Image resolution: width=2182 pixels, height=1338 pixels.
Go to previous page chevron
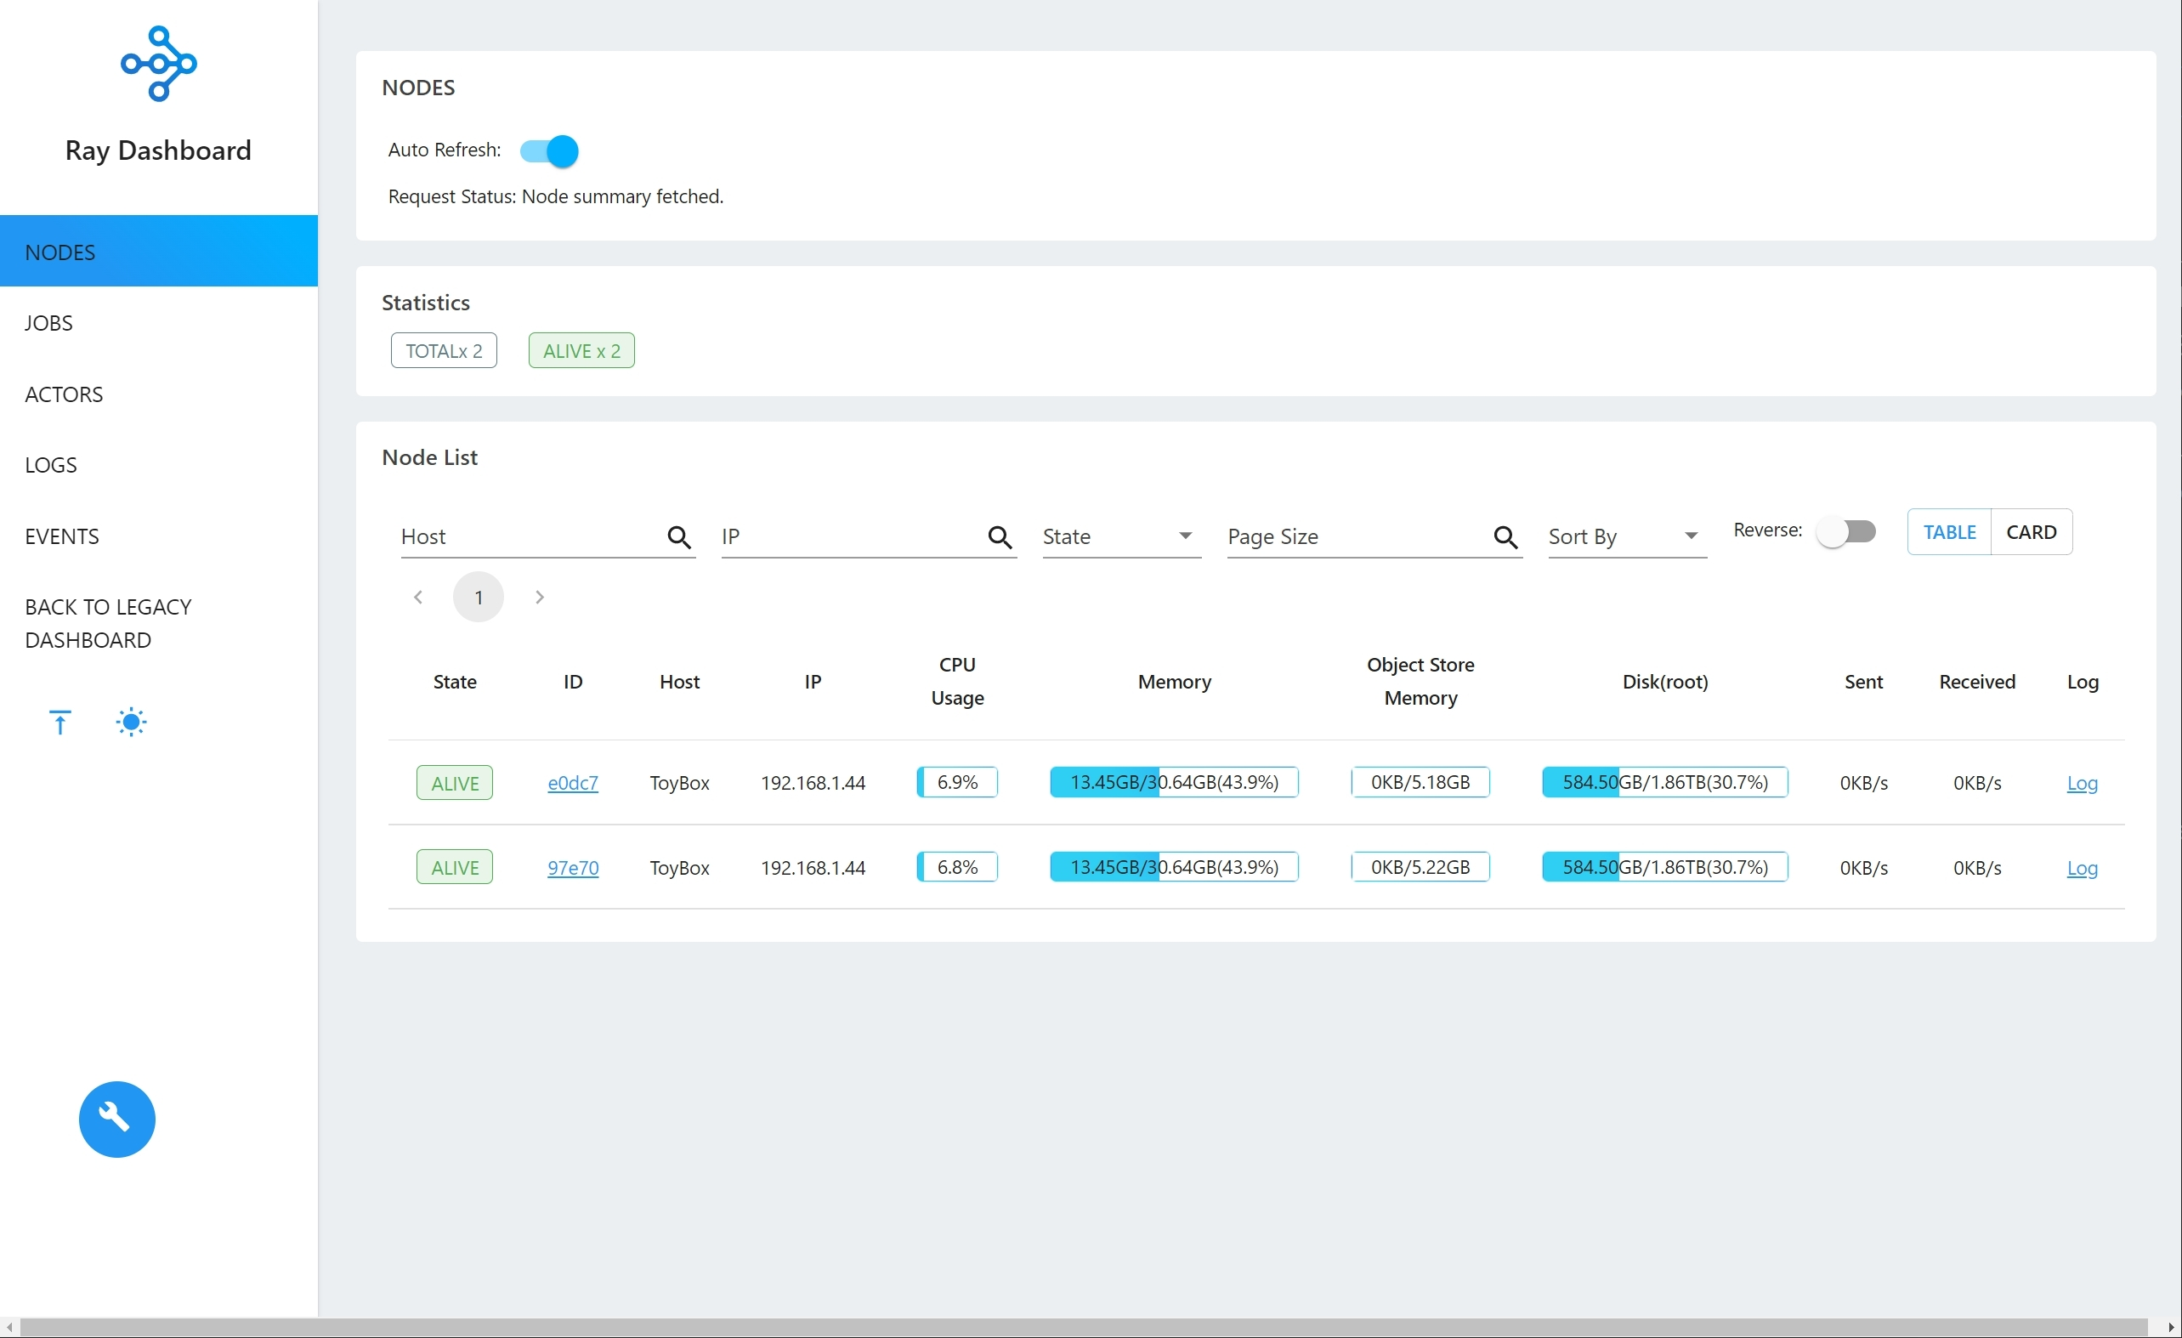418,598
